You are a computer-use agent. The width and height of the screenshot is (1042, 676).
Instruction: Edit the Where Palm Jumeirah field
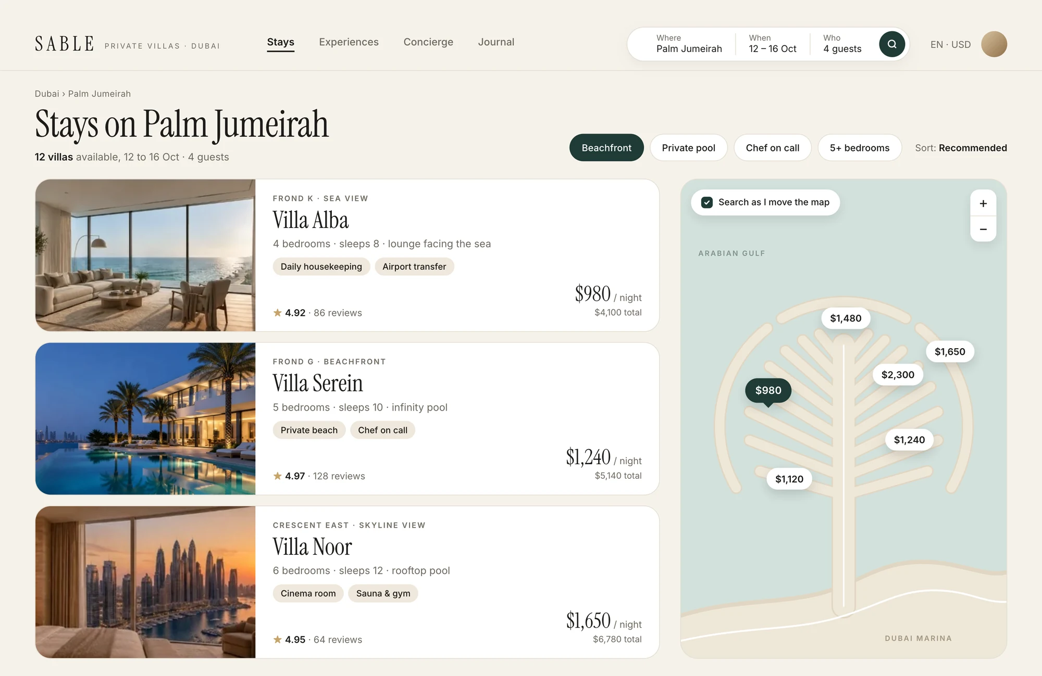pyautogui.click(x=689, y=44)
